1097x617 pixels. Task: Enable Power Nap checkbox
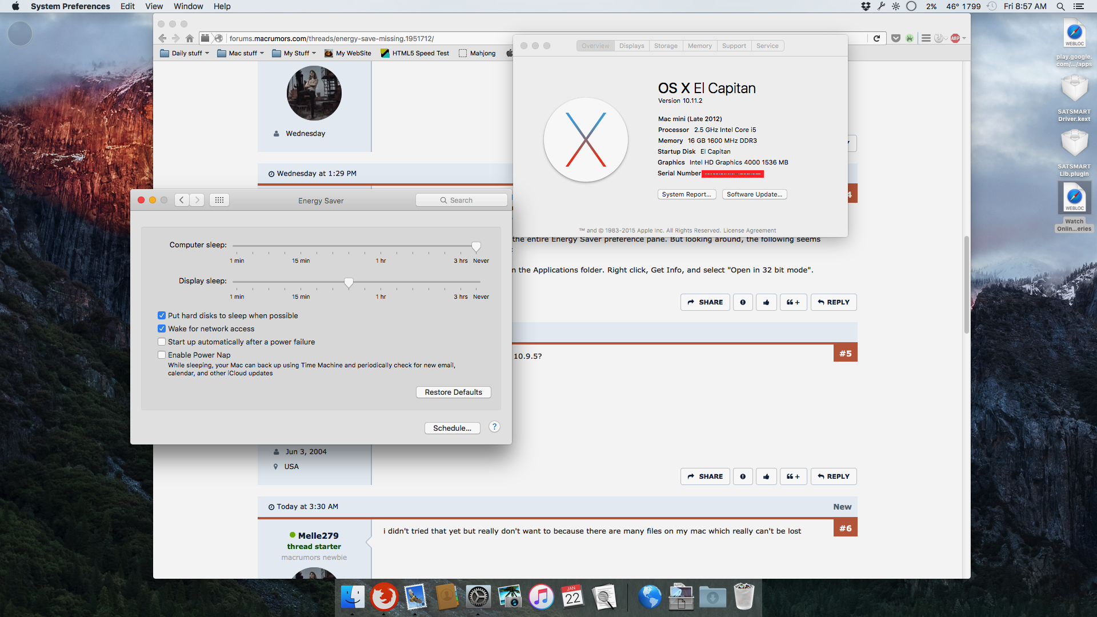click(x=162, y=355)
